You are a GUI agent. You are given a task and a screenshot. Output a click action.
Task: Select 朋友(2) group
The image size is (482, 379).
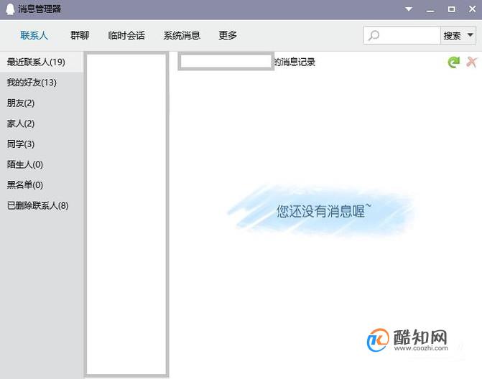click(x=42, y=103)
